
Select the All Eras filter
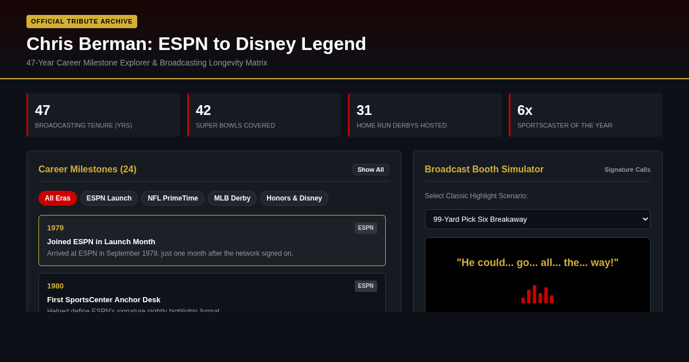click(x=57, y=198)
